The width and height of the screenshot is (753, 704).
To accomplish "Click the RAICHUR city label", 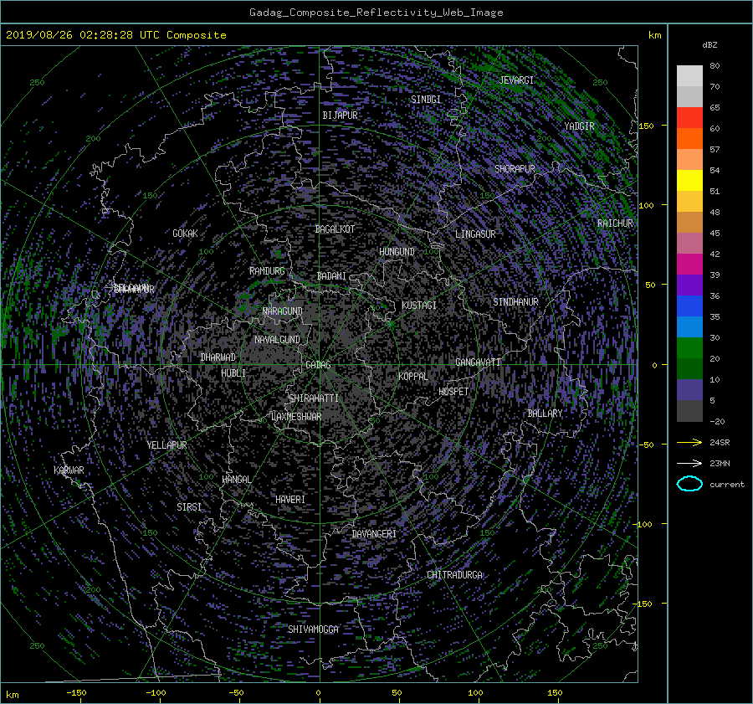I will coord(615,224).
